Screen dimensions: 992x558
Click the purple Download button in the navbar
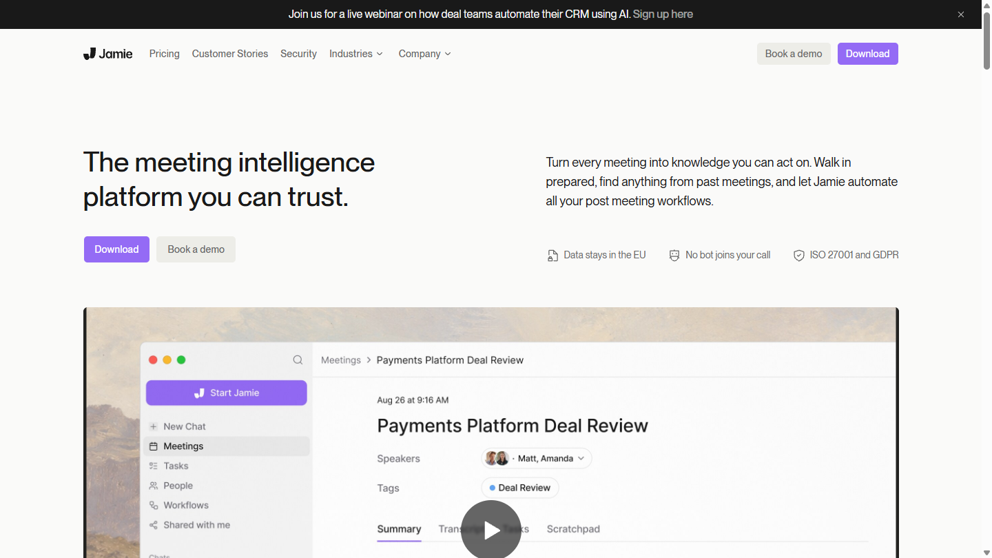coord(868,54)
